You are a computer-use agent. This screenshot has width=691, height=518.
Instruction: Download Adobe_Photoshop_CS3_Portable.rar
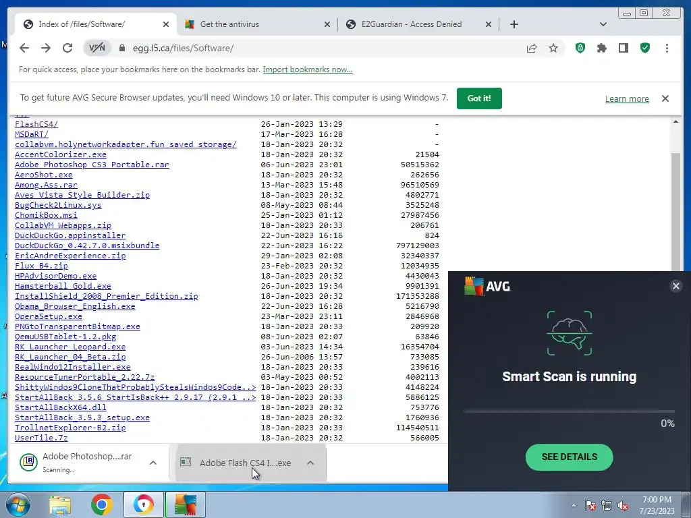coord(92,165)
